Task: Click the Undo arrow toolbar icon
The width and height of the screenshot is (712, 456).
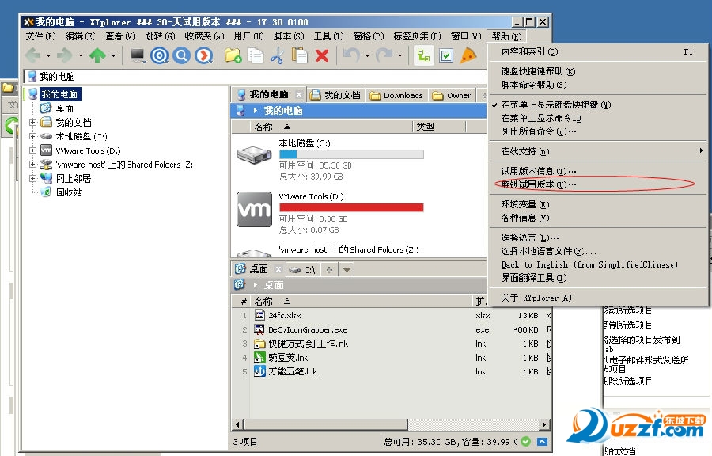Action: click(350, 55)
